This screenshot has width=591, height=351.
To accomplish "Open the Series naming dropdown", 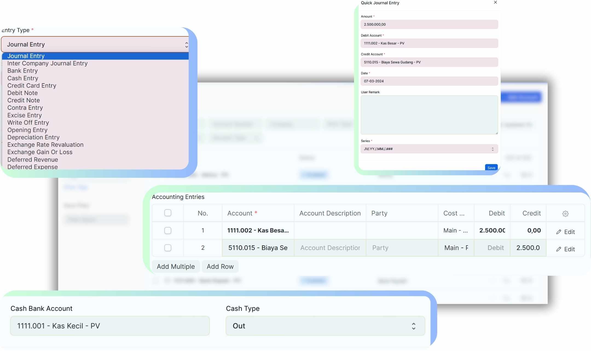I will tap(429, 149).
